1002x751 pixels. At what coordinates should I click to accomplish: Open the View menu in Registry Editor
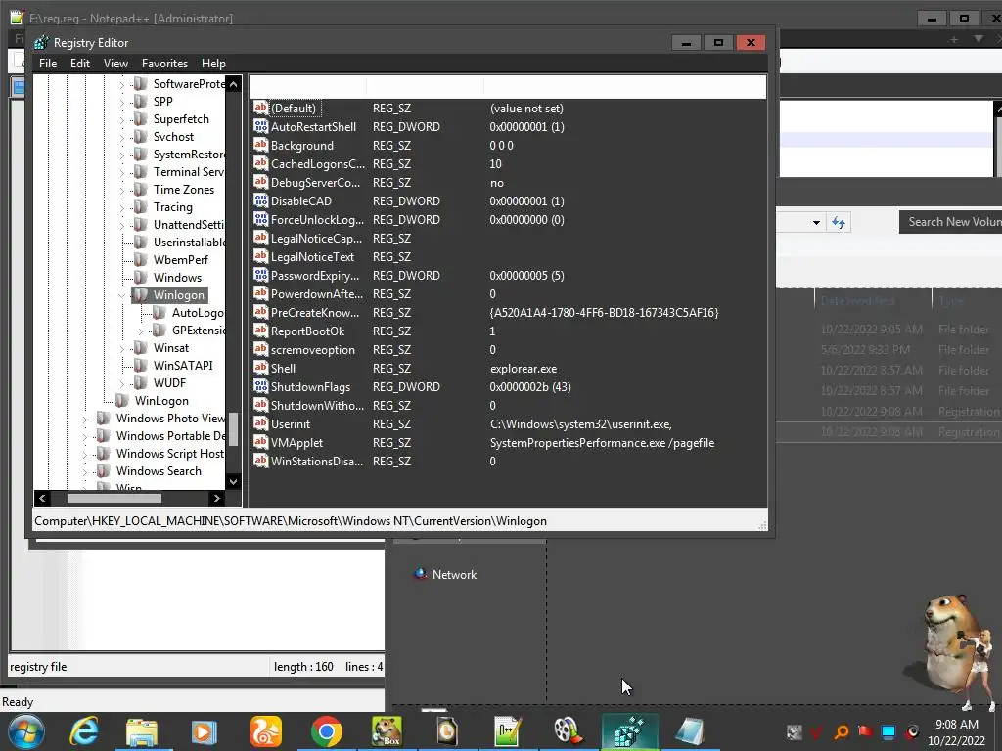tap(115, 64)
